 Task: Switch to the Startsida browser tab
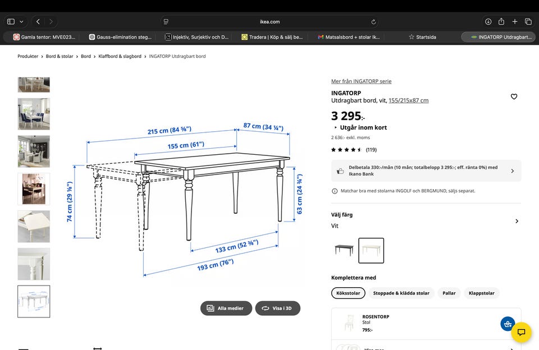pos(422,37)
